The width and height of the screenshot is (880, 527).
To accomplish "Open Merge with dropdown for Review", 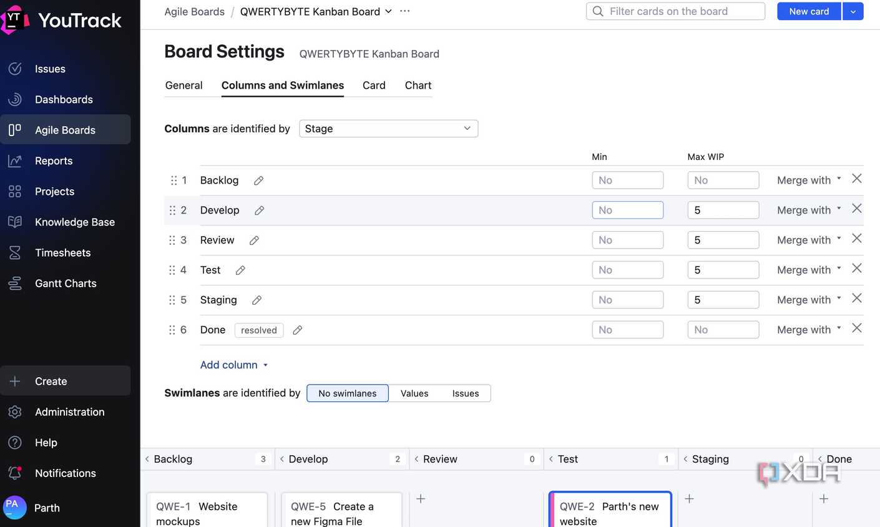I will pyautogui.click(x=809, y=240).
